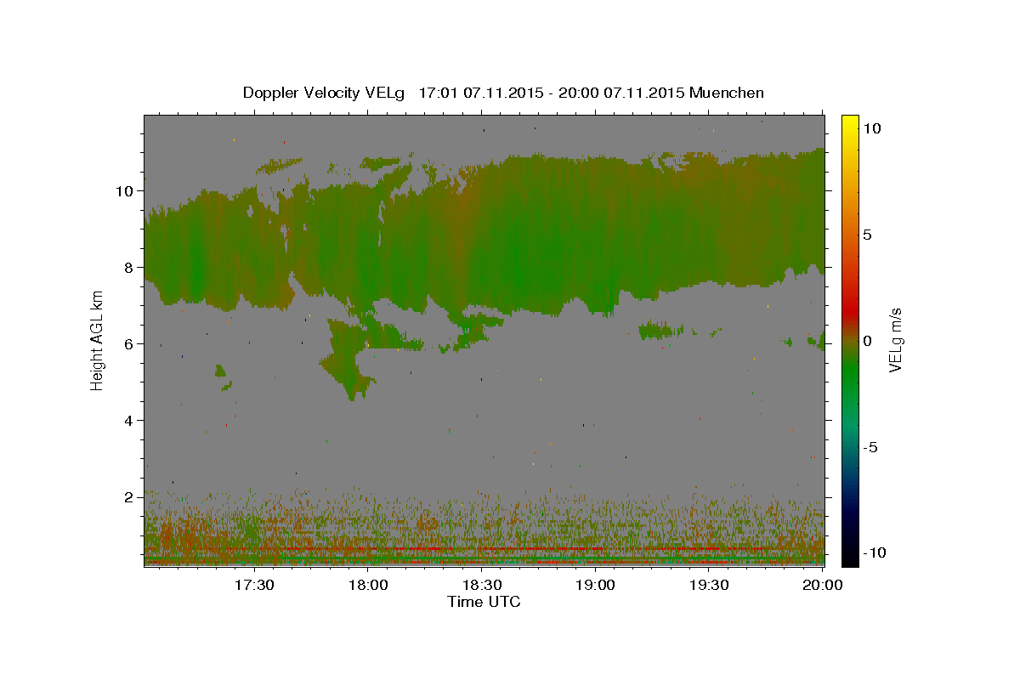Click the 'VELg m/s' colorbar label
Viewport: 1020px width, 680px height.
click(x=895, y=340)
